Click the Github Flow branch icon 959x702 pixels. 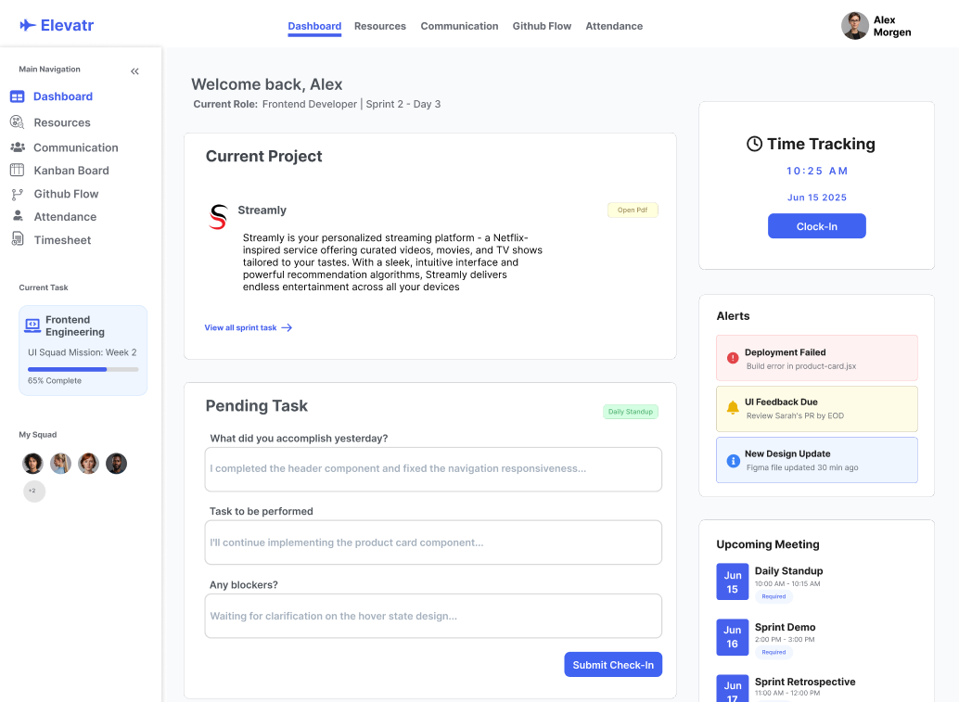pyautogui.click(x=17, y=195)
